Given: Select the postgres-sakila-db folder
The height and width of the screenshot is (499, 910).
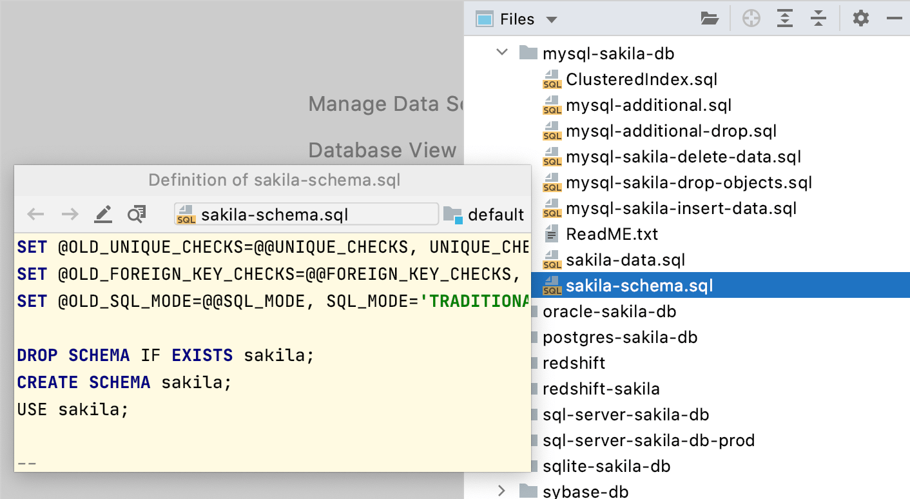Looking at the screenshot, I should point(619,337).
